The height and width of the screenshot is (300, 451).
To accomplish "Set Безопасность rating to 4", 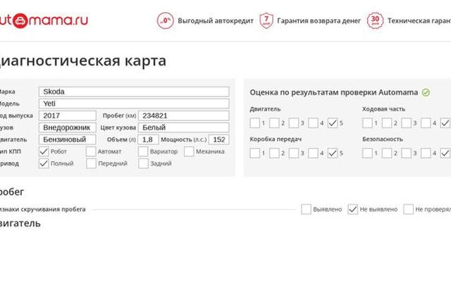I will (426, 153).
